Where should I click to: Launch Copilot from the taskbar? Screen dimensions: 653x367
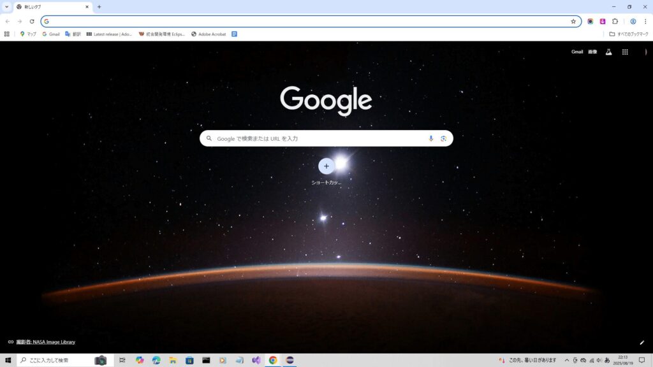pos(140,361)
